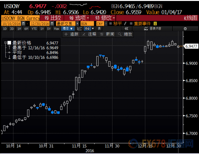Click the 表 table view button

[99, 28]
